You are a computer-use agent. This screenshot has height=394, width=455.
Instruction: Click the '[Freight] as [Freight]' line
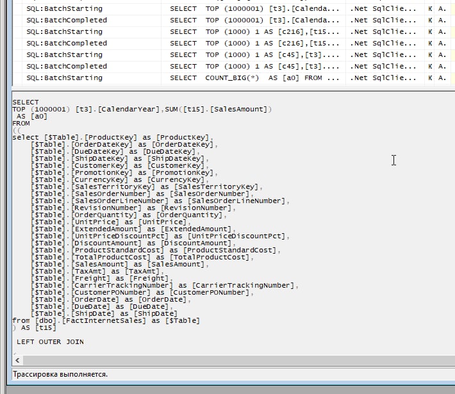click(x=102, y=278)
